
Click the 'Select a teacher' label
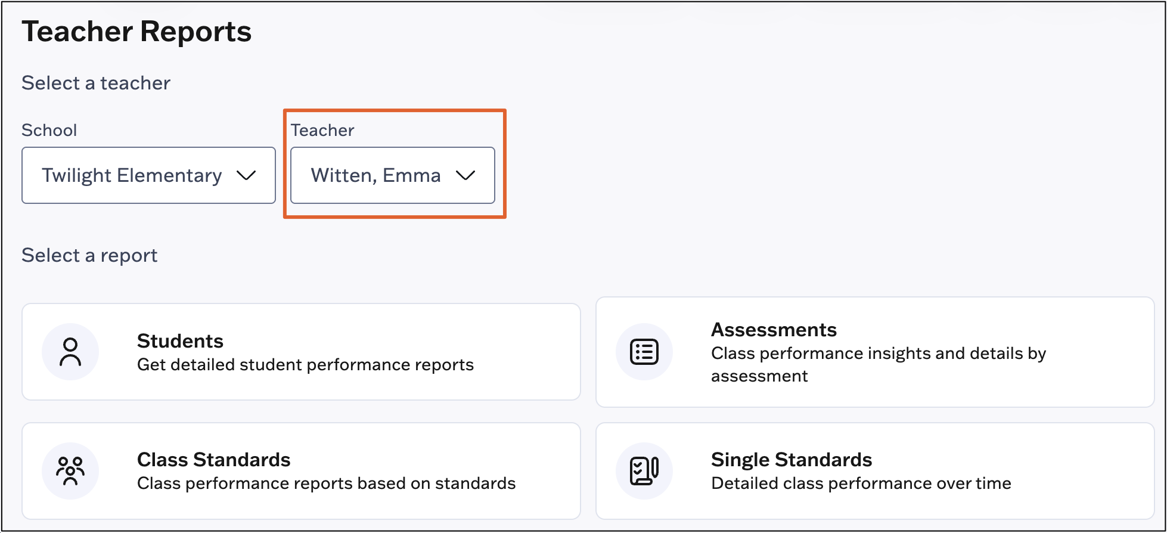[96, 83]
